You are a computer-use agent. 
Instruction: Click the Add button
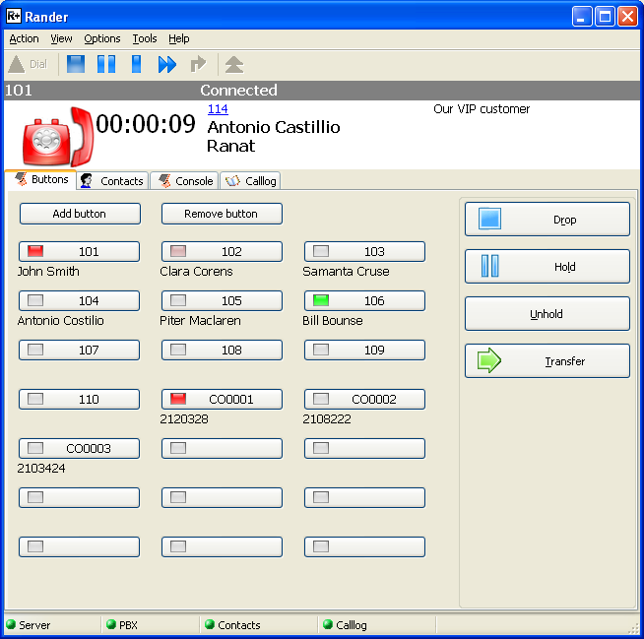tap(80, 214)
